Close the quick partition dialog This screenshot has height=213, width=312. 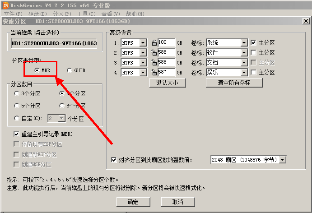[x=306, y=21]
